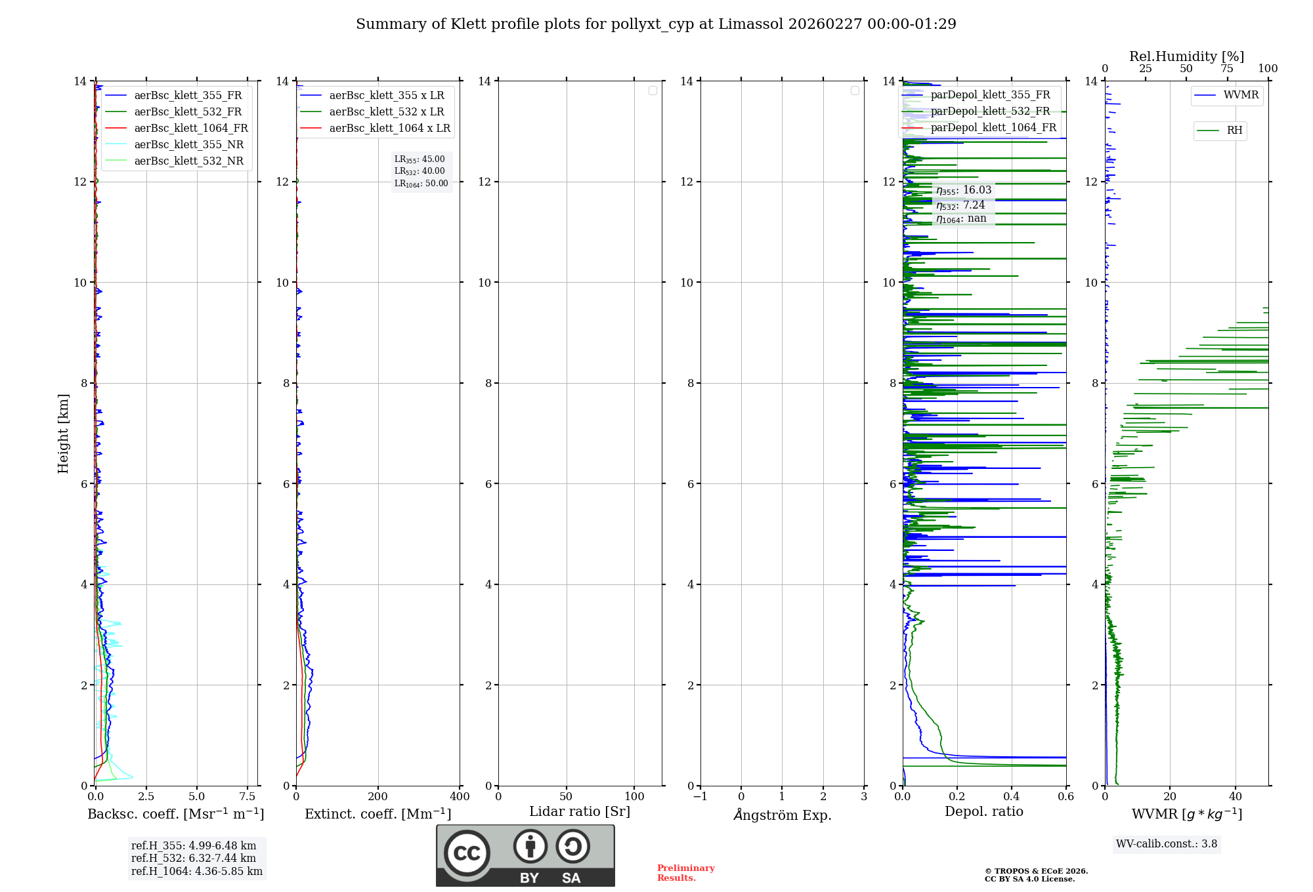The height and width of the screenshot is (892, 1313).
Task: Click parDepol_klett_532_FR legend label
Action: [x=990, y=111]
